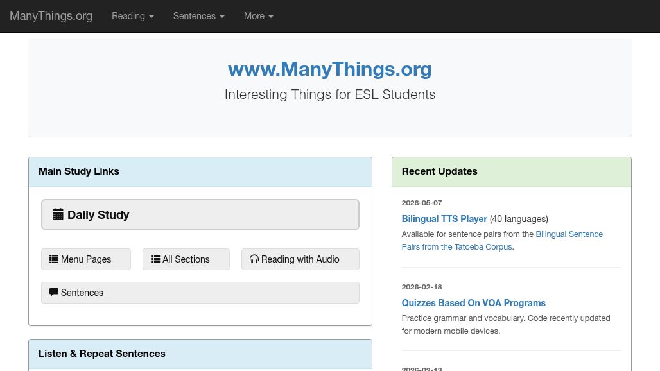The image size is (660, 371).
Task: Click the 2026-05-07 update date
Action: pos(422,203)
